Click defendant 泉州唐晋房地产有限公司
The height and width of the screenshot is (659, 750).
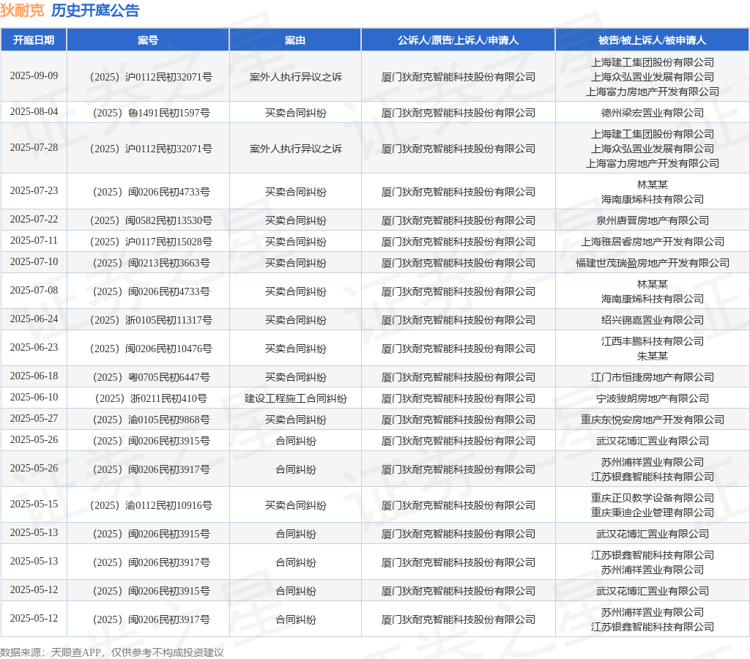coord(653,220)
